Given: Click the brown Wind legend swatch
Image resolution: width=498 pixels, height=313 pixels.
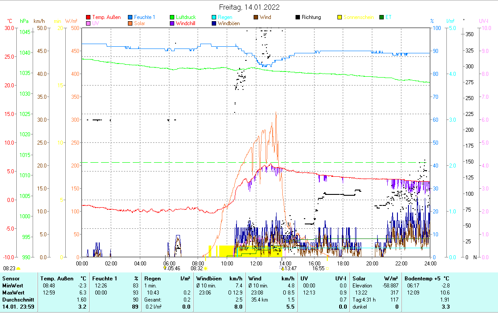Looking at the screenshot, I should (256, 18).
